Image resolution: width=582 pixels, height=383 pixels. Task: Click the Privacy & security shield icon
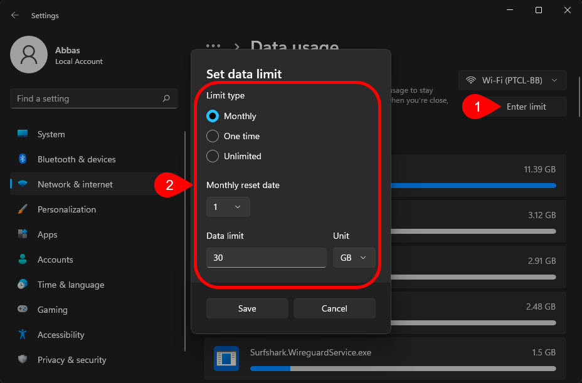(x=23, y=359)
